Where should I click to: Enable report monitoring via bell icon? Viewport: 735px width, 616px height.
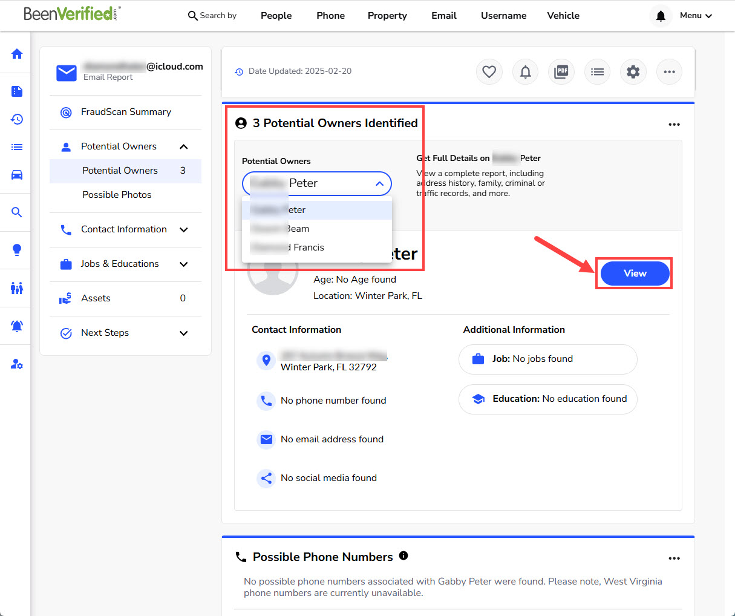pyautogui.click(x=526, y=72)
